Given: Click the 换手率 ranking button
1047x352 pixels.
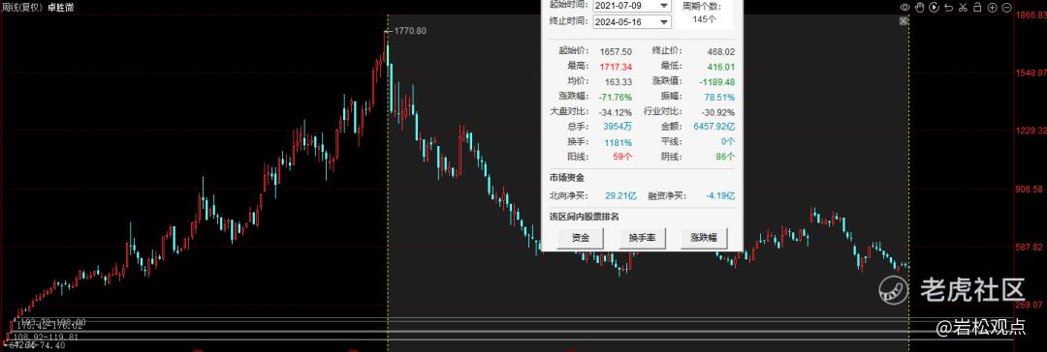Looking at the screenshot, I should tap(642, 238).
